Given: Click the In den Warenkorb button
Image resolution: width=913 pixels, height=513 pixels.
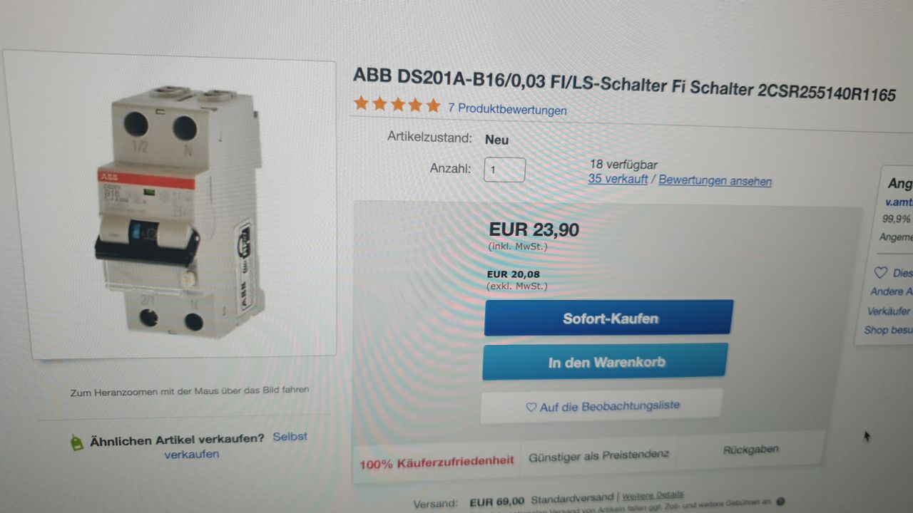Looking at the screenshot, I should tap(606, 362).
